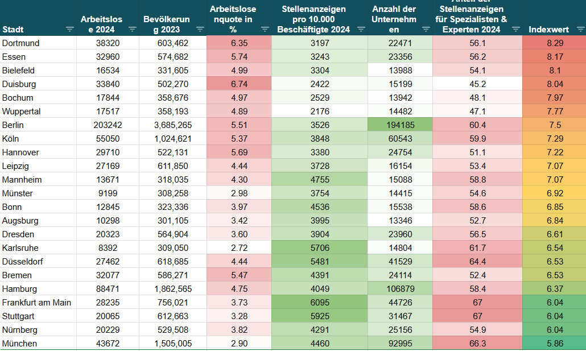The image size is (586, 351).
Task: Select the Frankfurt am Main cell
Action: pyautogui.click(x=38, y=302)
